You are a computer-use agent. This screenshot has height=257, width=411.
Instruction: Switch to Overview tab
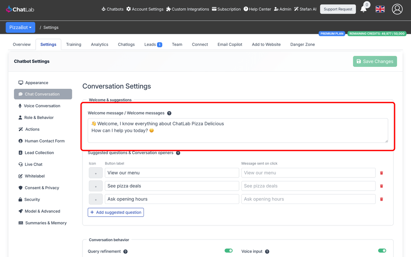[x=22, y=45]
